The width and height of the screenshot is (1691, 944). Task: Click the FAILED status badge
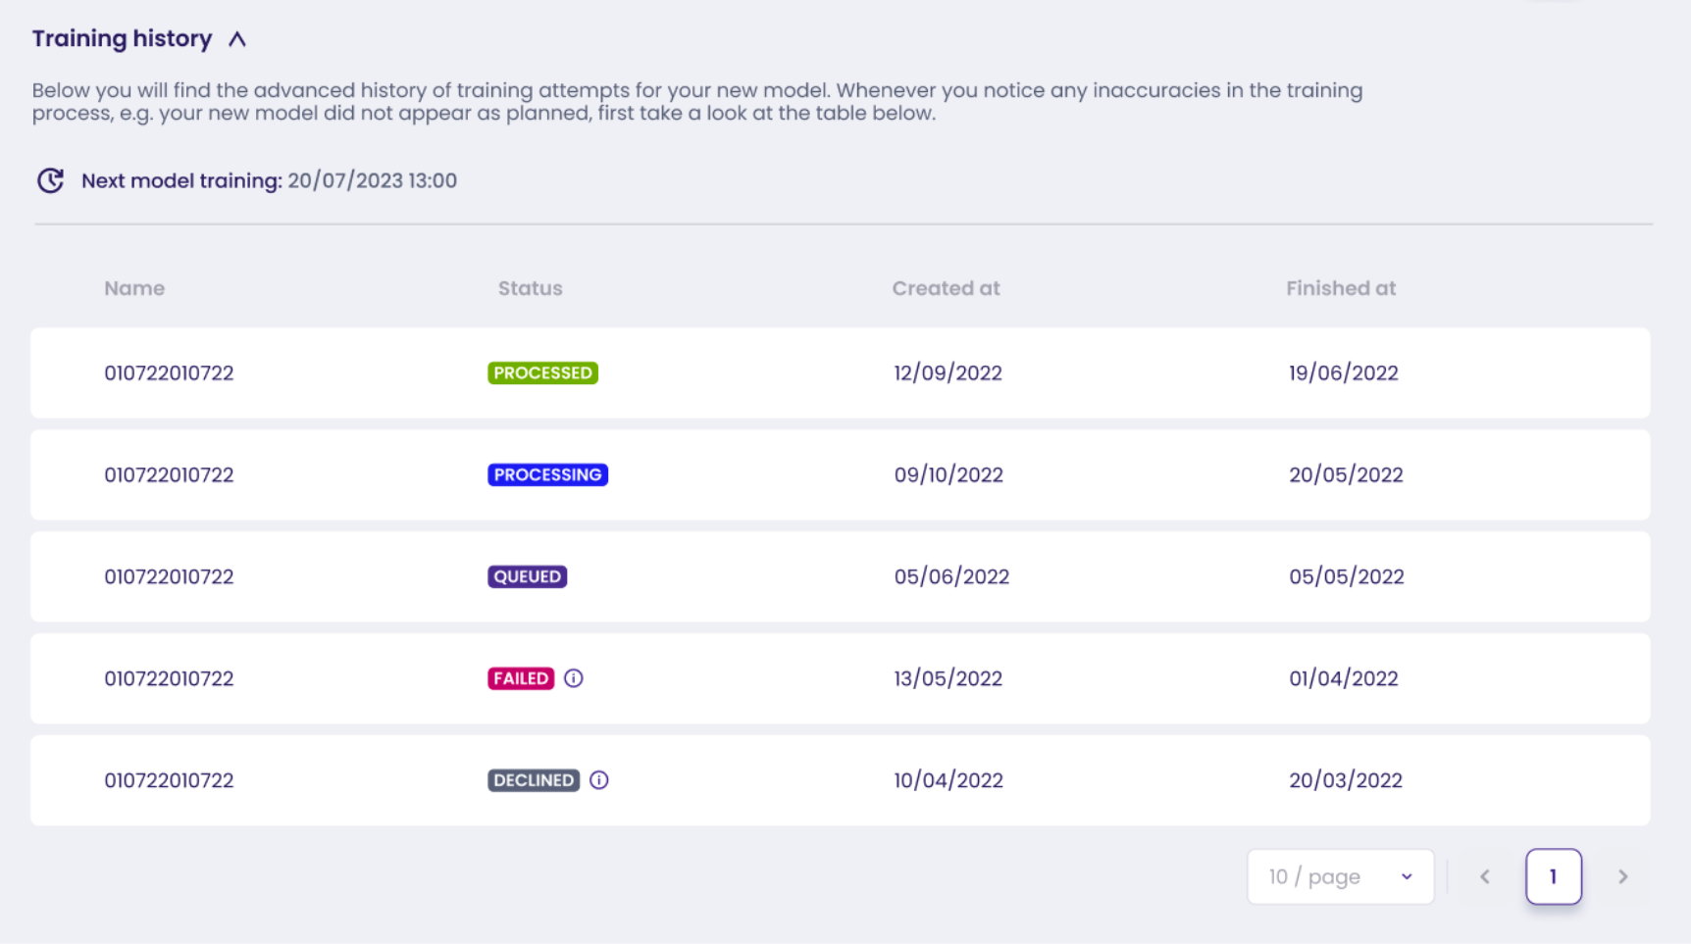[x=521, y=678]
